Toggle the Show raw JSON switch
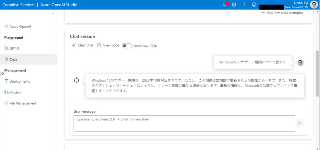This screenshot has height=150, width=320. (127, 46)
